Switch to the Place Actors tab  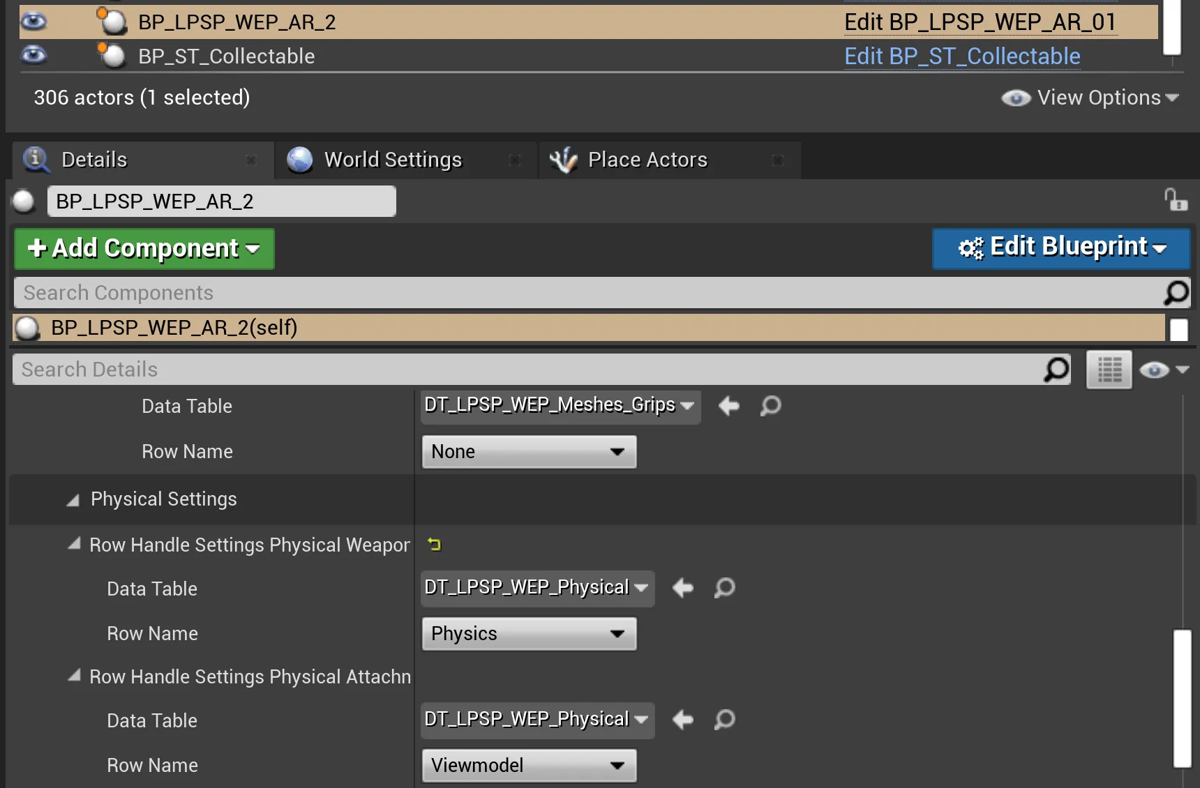(x=647, y=160)
